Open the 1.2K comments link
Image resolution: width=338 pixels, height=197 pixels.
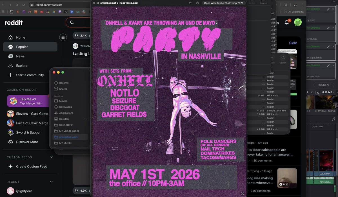(x=261, y=160)
